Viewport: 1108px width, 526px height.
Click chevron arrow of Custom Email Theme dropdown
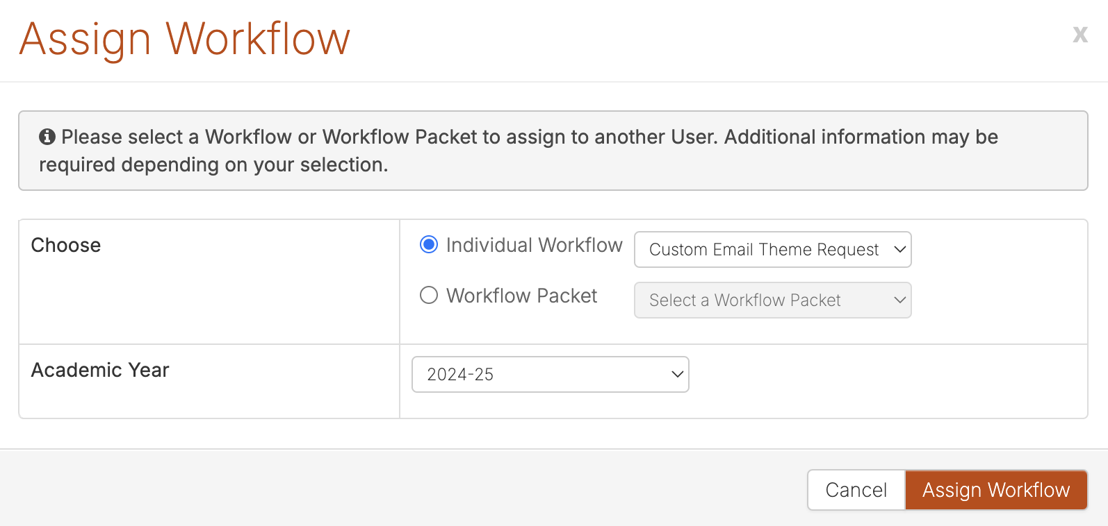(x=899, y=249)
